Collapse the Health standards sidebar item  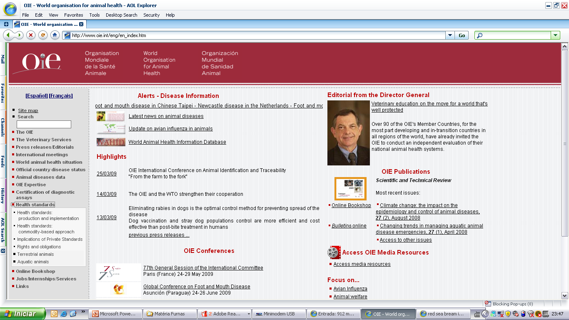pyautogui.click(x=35, y=205)
